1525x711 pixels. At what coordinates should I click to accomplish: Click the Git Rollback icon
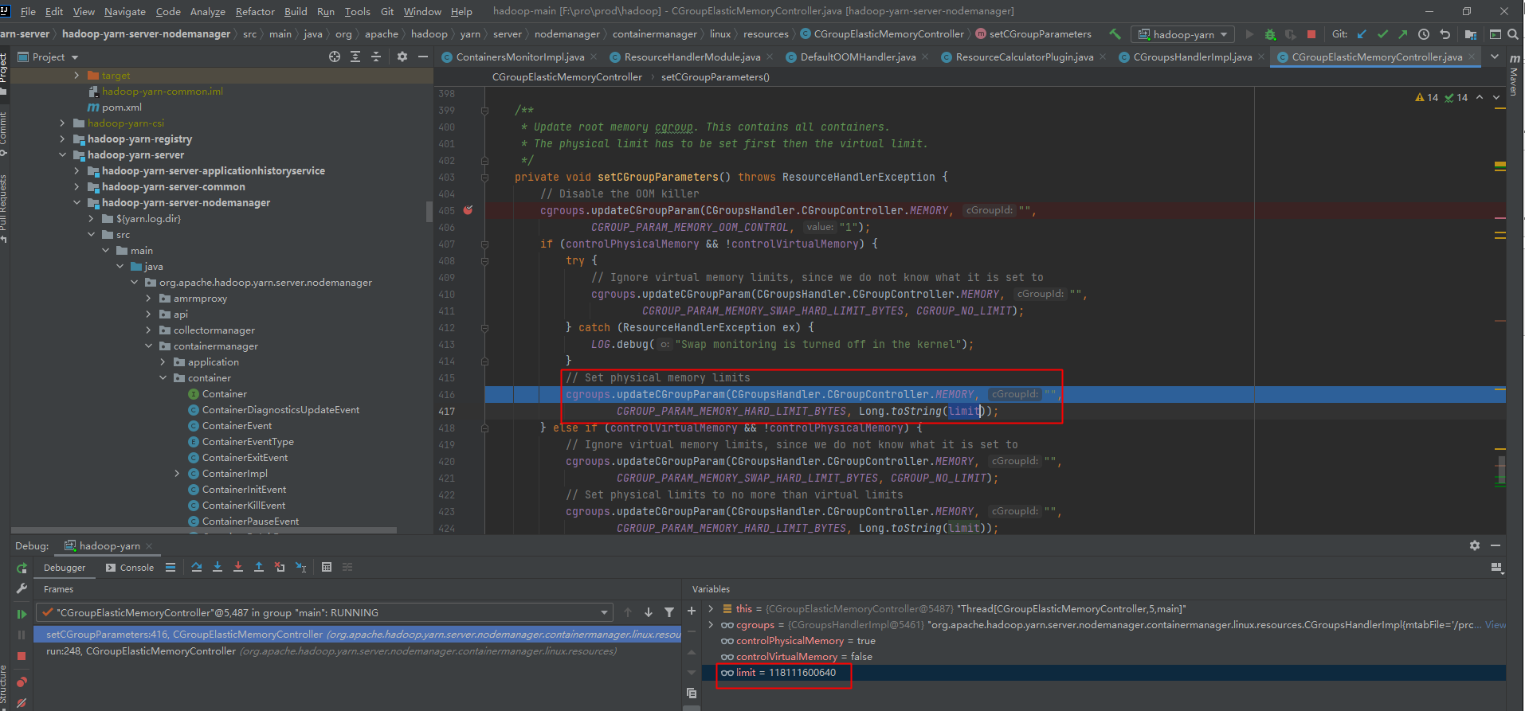pyautogui.click(x=1445, y=34)
